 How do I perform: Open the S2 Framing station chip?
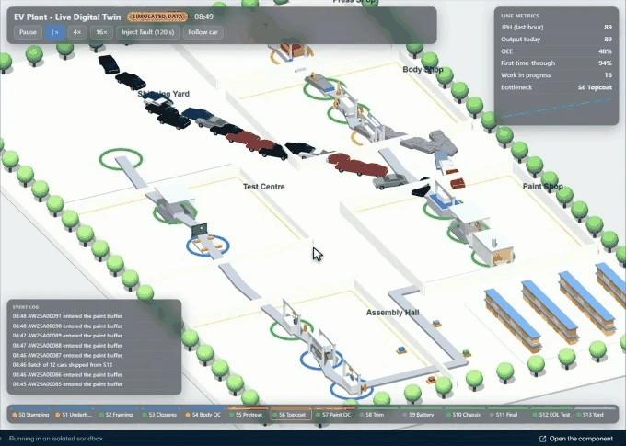coord(118,415)
